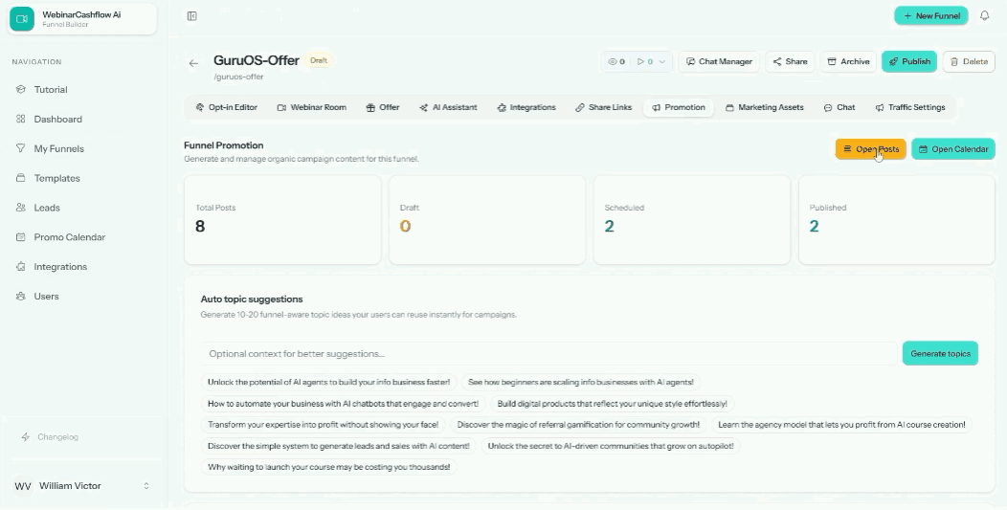The width and height of the screenshot is (1007, 510).
Task: Go back using the left arrow
Action: pyautogui.click(x=193, y=63)
